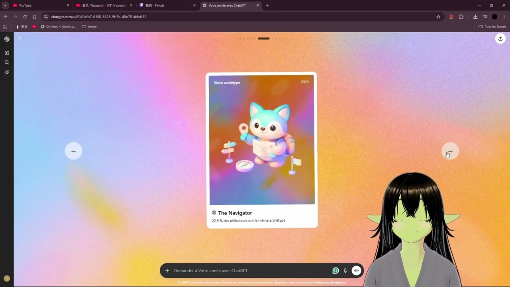
Task: Open the 'Préférences de témoins' link
Action: point(329,283)
